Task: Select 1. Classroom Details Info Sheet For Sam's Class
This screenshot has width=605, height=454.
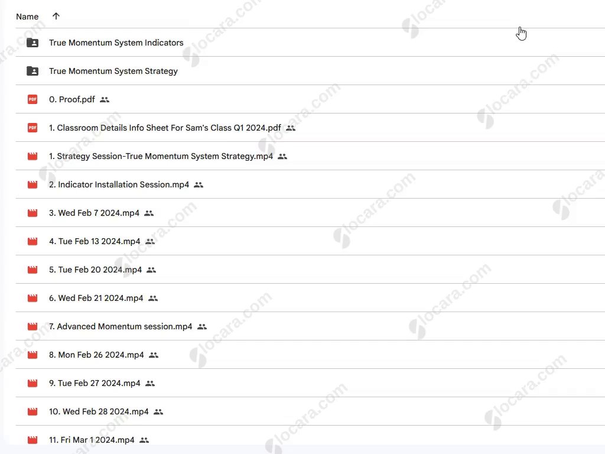Action: pos(165,128)
